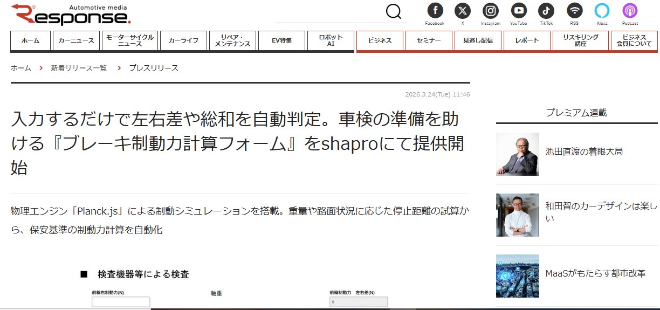Go to the ビジネス navigation tab
The width and height of the screenshot is (660, 310).
click(380, 40)
